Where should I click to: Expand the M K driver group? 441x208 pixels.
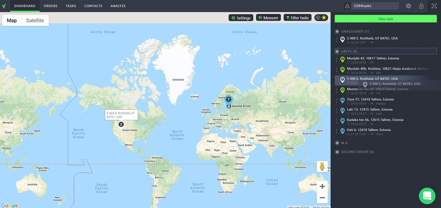(337, 143)
